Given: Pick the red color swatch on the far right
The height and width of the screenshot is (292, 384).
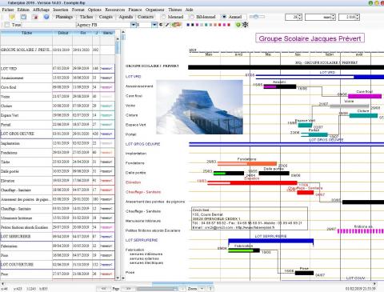Looking at the screenshot, I should (x=229, y=25).
